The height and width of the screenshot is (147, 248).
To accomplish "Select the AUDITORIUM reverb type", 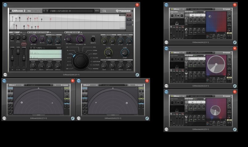I will tap(97, 62).
